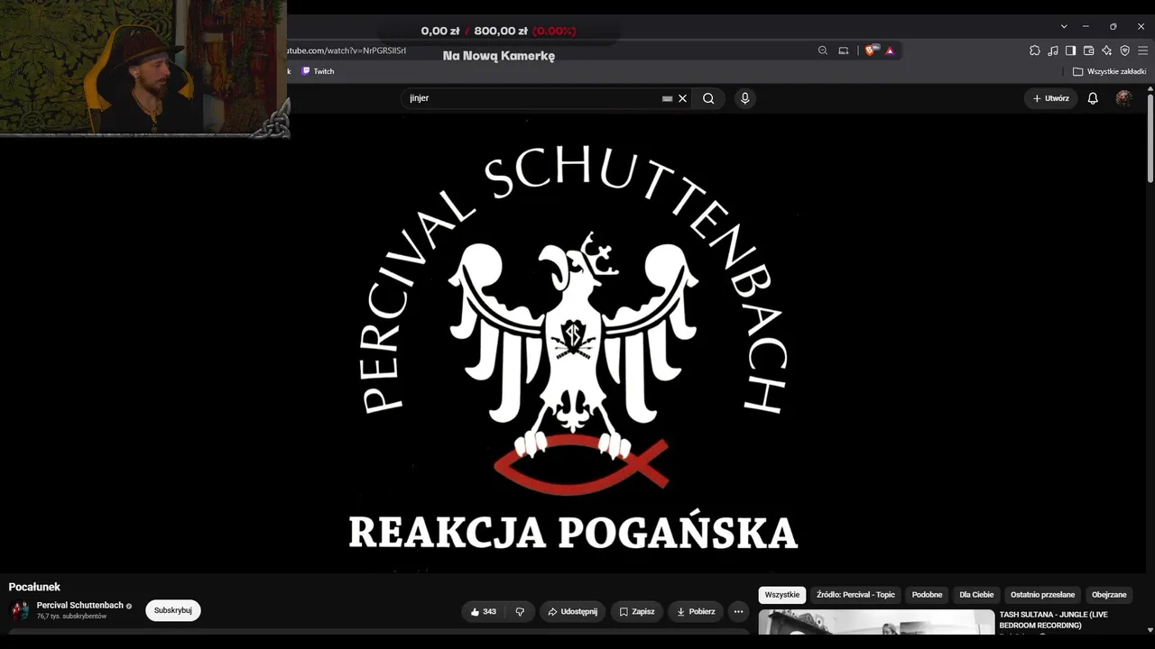Focus the YouTube search field containing 'jinjer'
Image resolution: width=1155 pixels, height=649 pixels.
pos(532,98)
